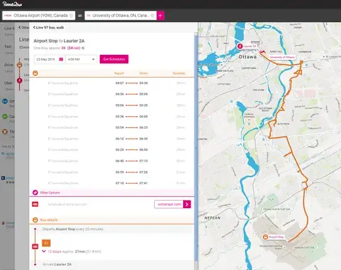This screenshot has width=341, height=270.
Task: Clear the University of Ottawa destination field
Action: coord(152,15)
